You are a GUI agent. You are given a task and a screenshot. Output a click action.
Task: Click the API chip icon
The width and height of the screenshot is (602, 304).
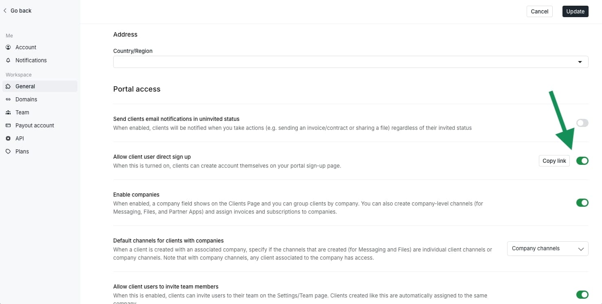(x=8, y=138)
